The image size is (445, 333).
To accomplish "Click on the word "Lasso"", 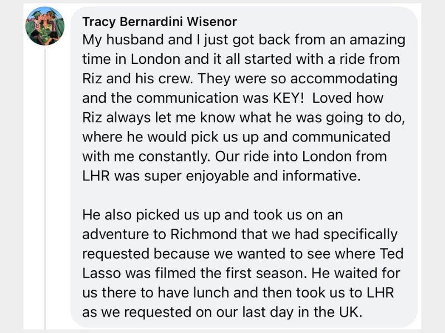I will coord(101,274).
